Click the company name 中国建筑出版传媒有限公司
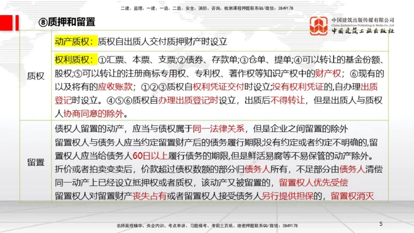Viewport: 414px width, 233px height. pyautogui.click(x=363, y=20)
